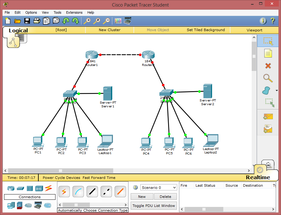281x215 pixels.
Task: Pick the orange Fiber cable
Action: point(120,192)
